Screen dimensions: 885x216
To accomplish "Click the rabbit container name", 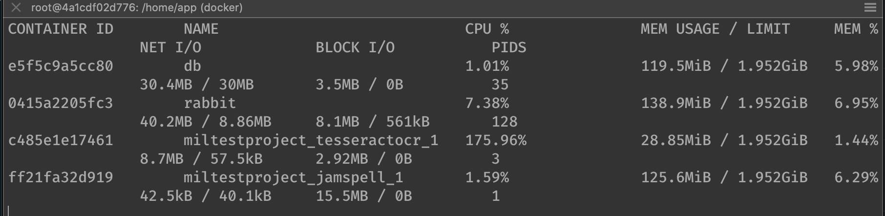I will (x=210, y=104).
